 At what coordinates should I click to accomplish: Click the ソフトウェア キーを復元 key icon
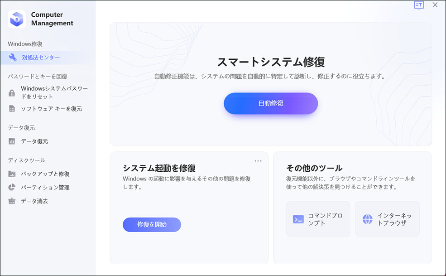[12, 109]
